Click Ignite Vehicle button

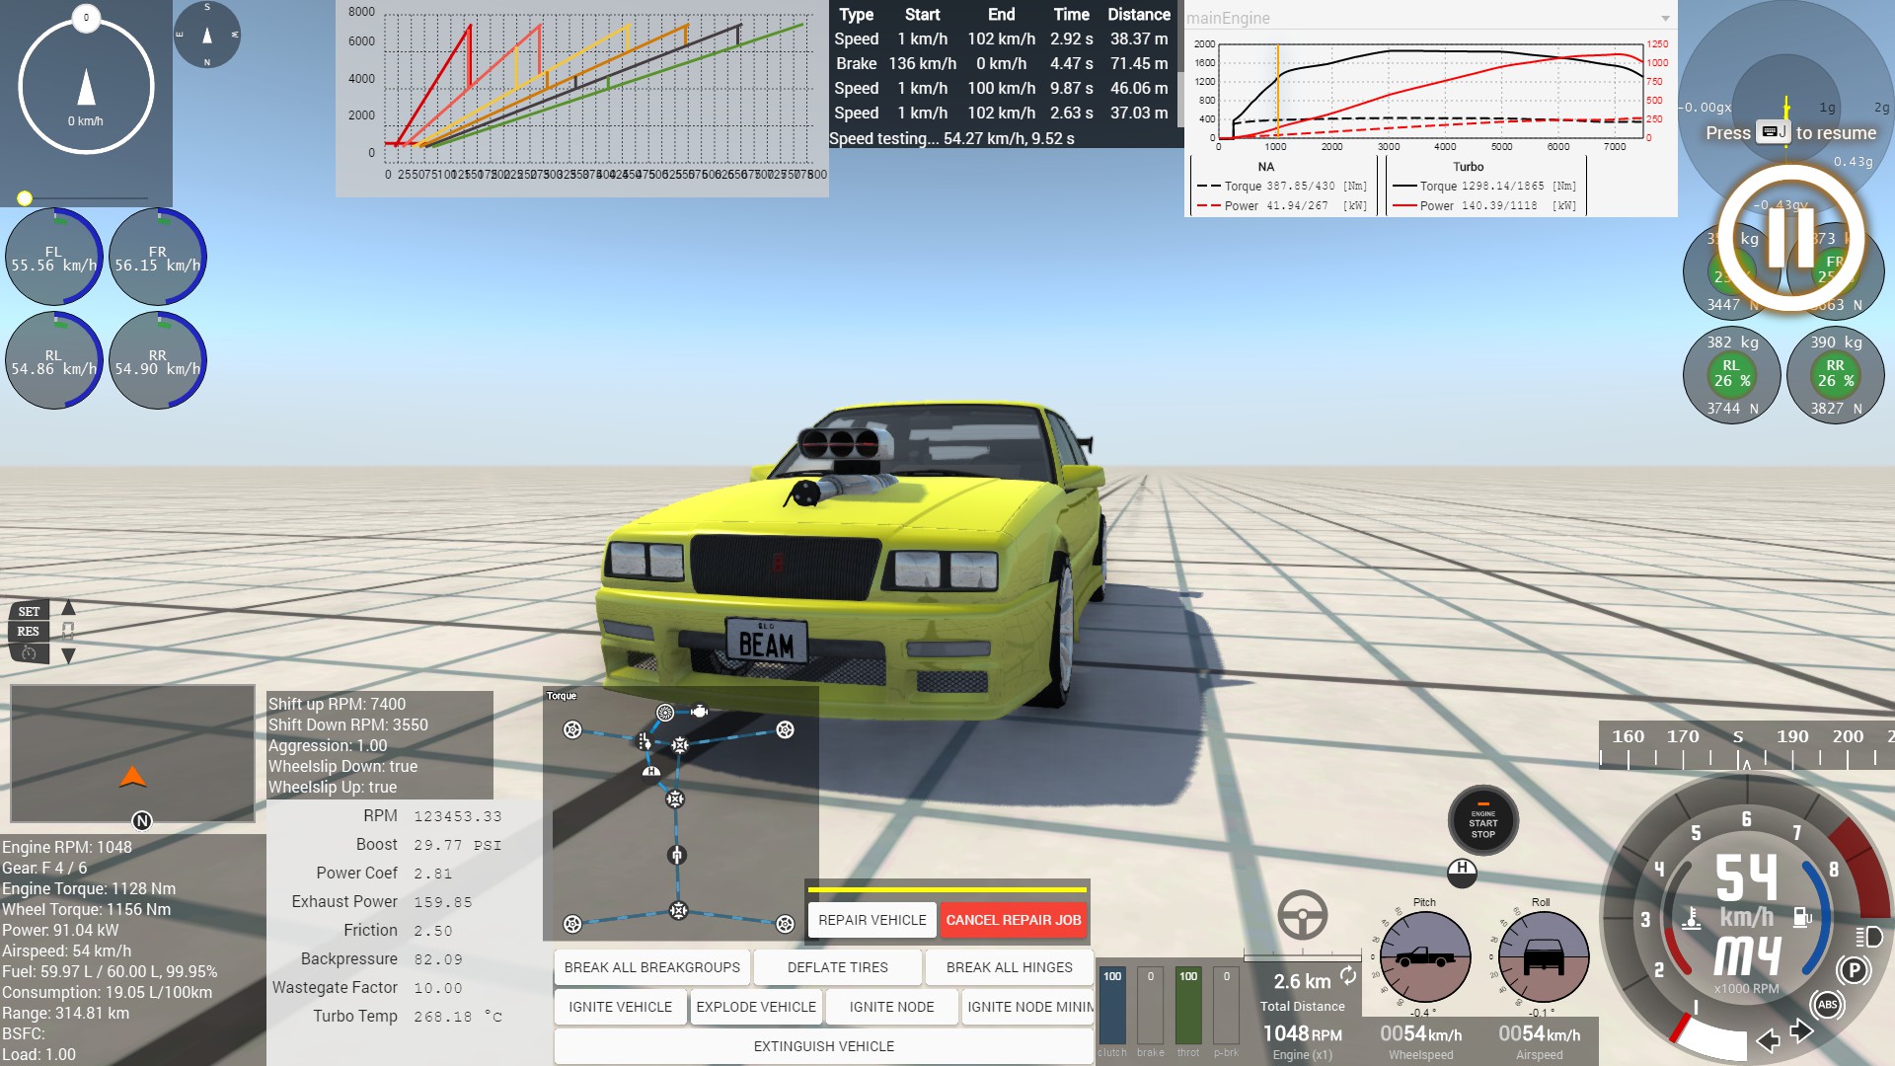620,1007
